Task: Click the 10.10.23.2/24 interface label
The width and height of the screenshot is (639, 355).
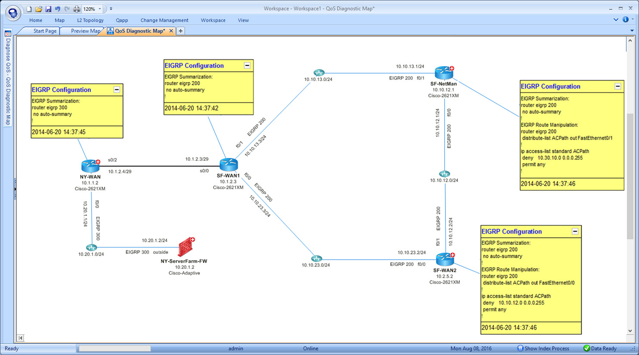Action: (x=412, y=253)
